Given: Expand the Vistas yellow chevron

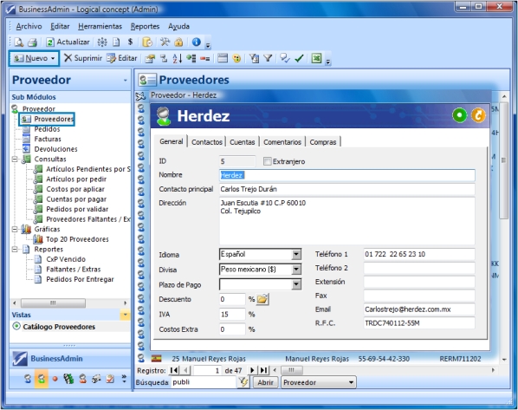Looking at the screenshot, I should click(x=125, y=315).
